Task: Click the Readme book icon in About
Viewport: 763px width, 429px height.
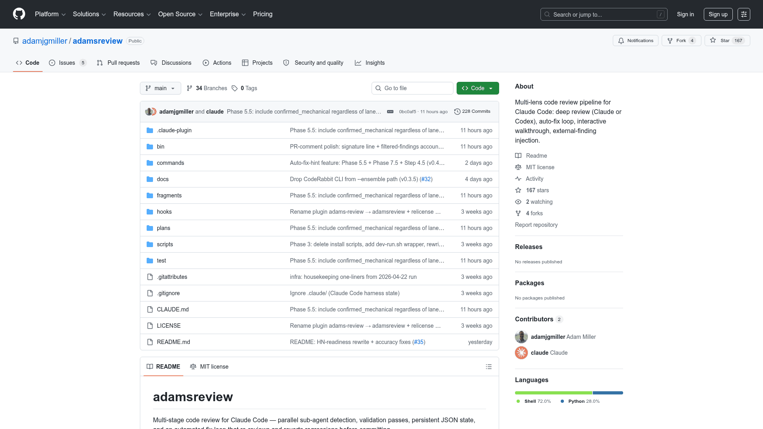Action: 518,156
